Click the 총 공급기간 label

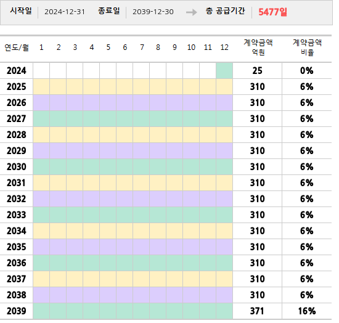[225, 11]
